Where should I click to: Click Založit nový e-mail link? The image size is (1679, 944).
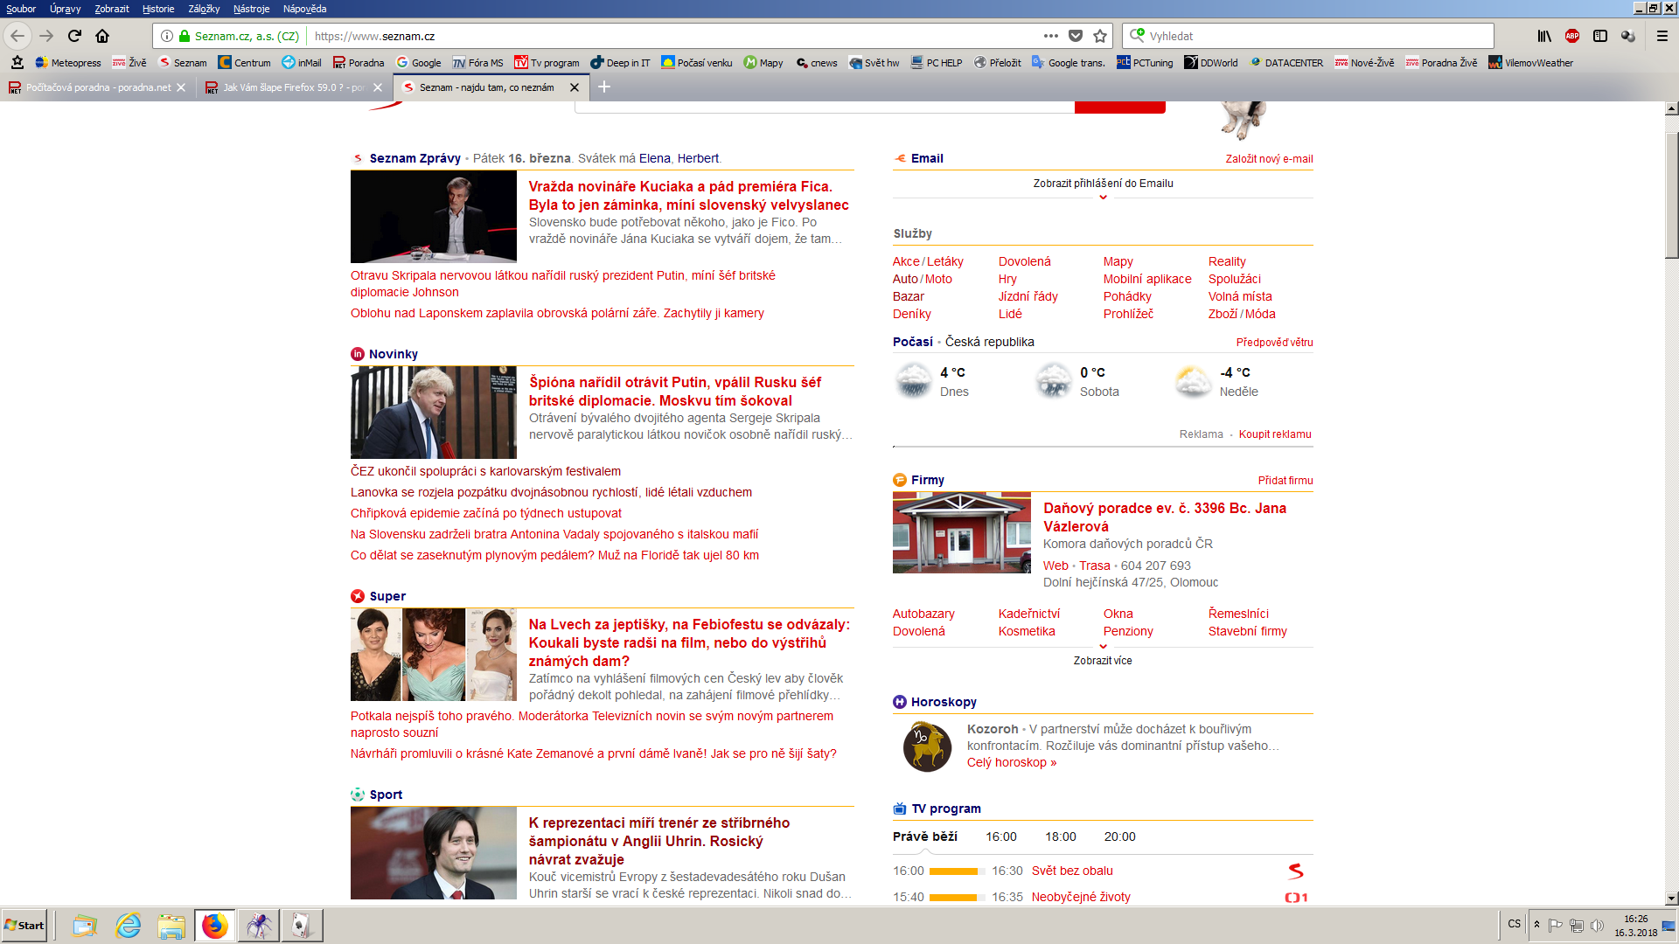1269,159
